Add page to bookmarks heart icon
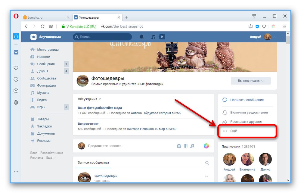301x193 pixels. pyautogui.click(x=264, y=26)
